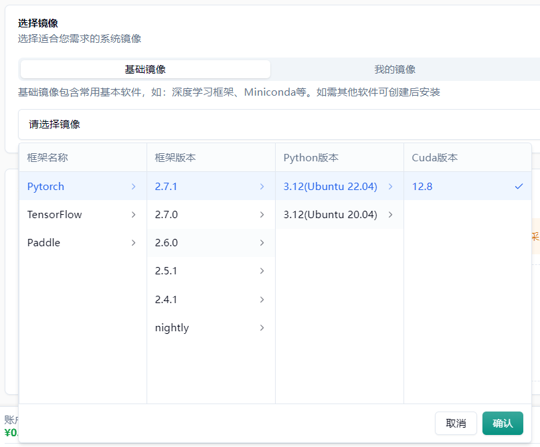Switch to the 基础镜像 tab
This screenshot has height=447, width=540.
[145, 70]
